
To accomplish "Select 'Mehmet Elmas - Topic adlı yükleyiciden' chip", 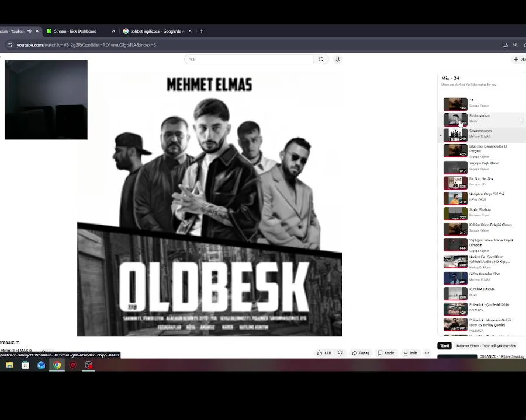I will [x=486, y=346].
